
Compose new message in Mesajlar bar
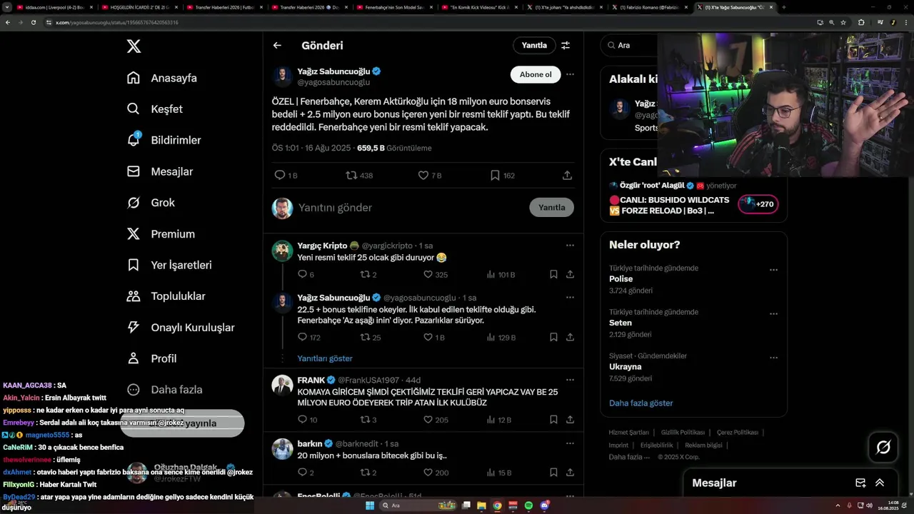tap(860, 483)
